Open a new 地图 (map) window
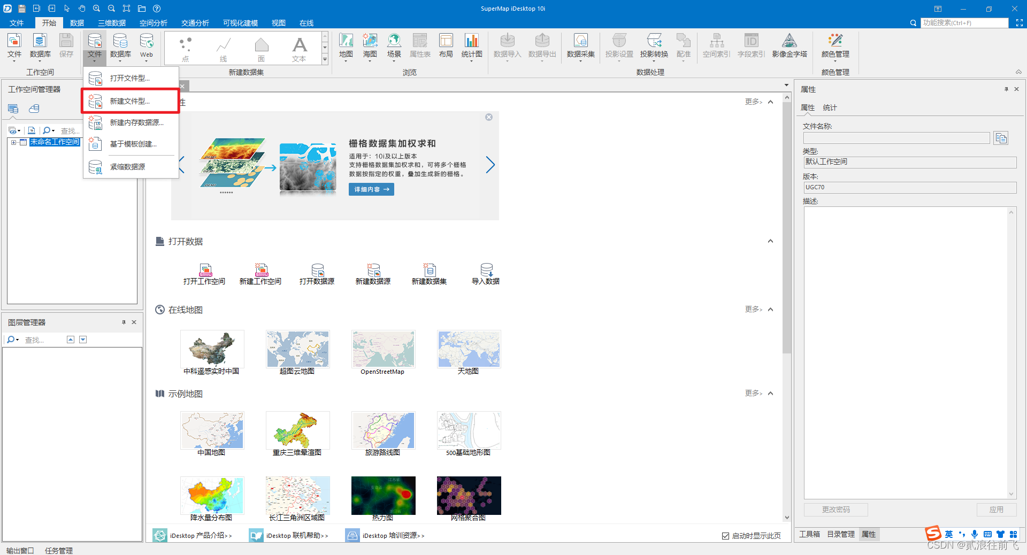Image resolution: width=1027 pixels, height=555 pixels. [345, 47]
